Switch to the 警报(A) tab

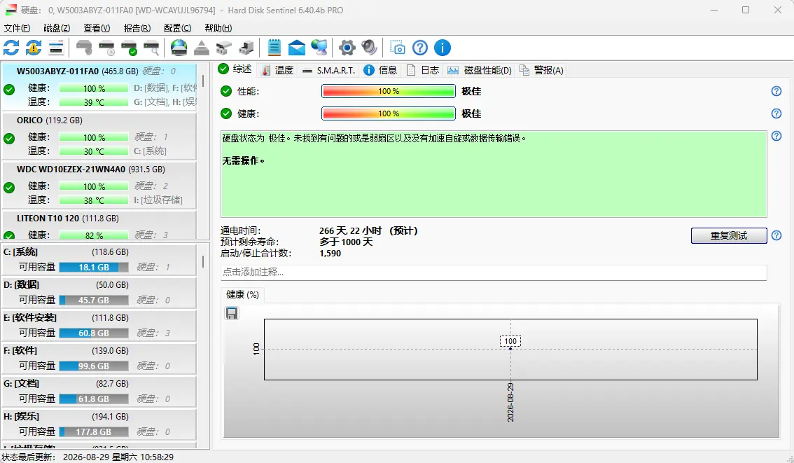542,71
